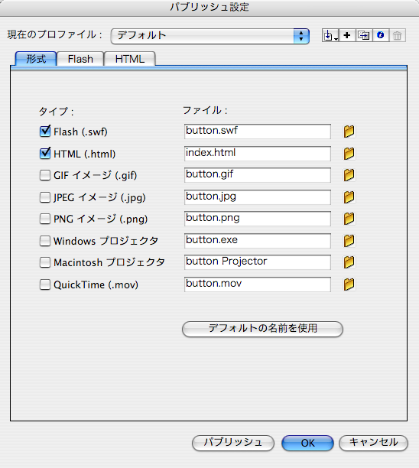
Task: Click the button.png filename field
Action: 258,219
